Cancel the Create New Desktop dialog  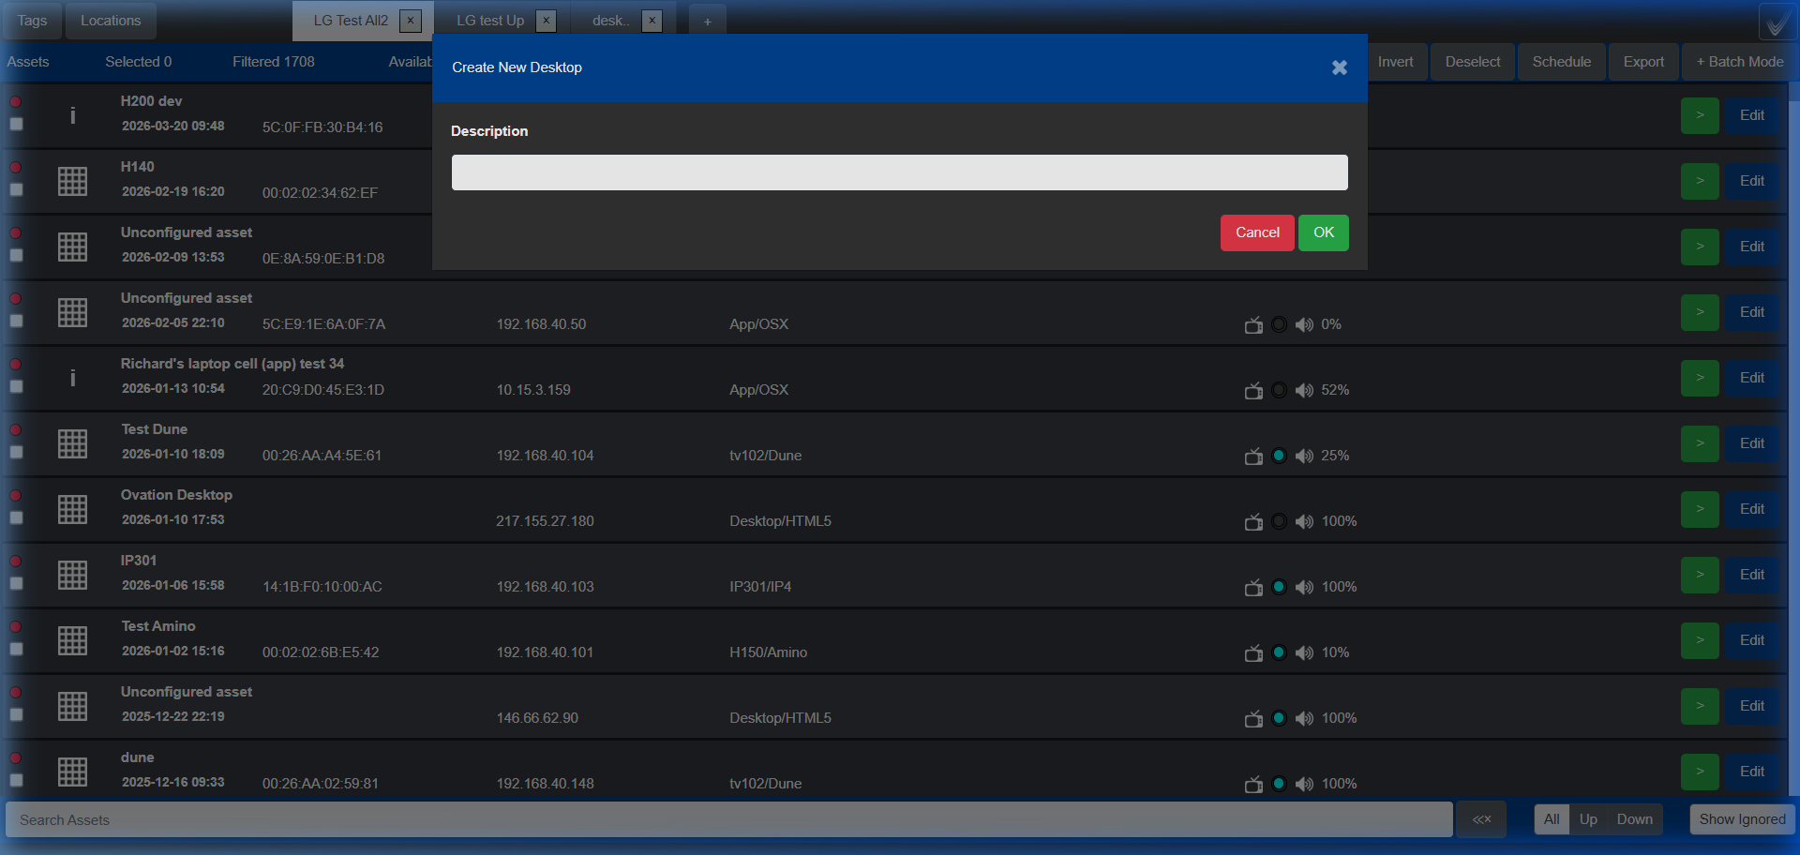tap(1257, 232)
